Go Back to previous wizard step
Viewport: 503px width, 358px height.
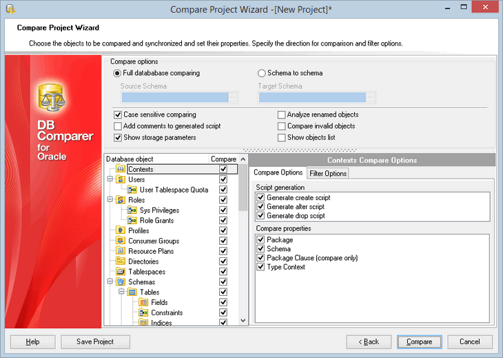[x=369, y=341]
